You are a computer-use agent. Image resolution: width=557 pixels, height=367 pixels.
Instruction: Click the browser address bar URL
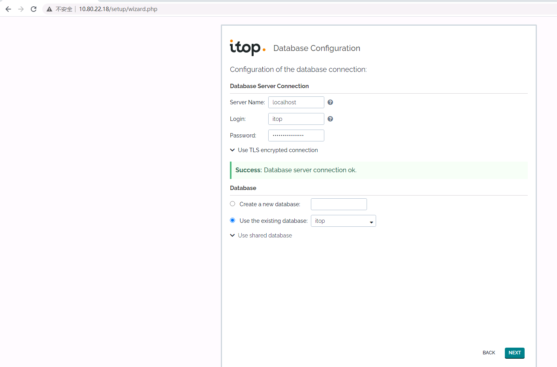point(118,9)
